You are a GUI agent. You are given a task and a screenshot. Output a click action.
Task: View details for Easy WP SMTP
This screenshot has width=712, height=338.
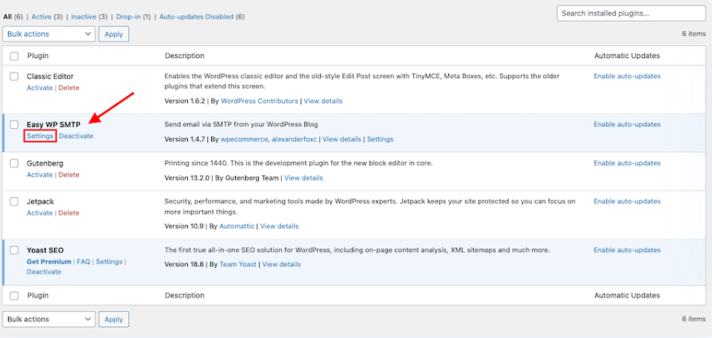pyautogui.click(x=342, y=139)
